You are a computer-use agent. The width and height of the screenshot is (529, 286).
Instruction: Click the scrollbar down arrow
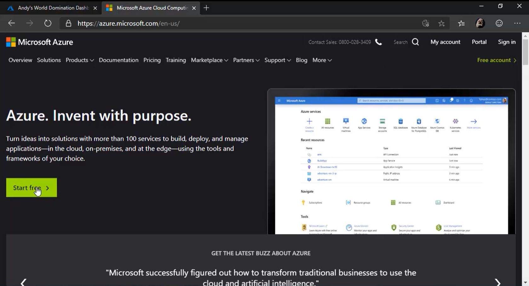[x=525, y=283]
